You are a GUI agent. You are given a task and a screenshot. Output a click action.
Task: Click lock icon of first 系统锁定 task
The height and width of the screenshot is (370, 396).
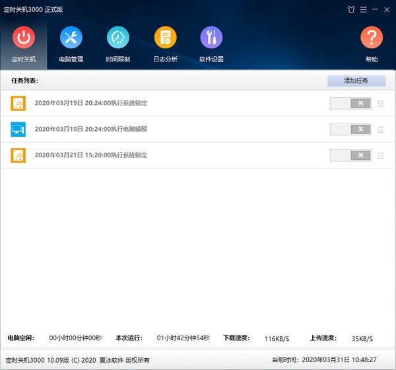click(18, 103)
